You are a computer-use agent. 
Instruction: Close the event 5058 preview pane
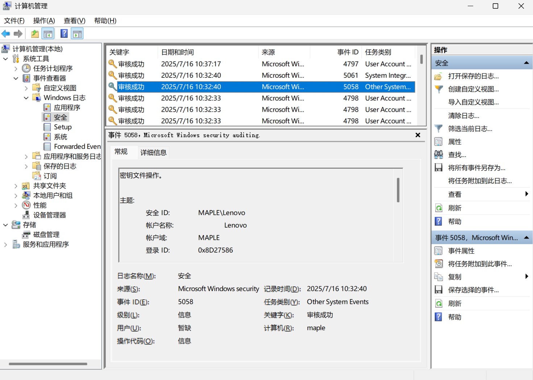(x=418, y=135)
